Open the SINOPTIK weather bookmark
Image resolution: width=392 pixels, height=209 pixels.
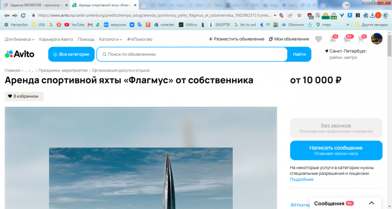click(x=219, y=25)
